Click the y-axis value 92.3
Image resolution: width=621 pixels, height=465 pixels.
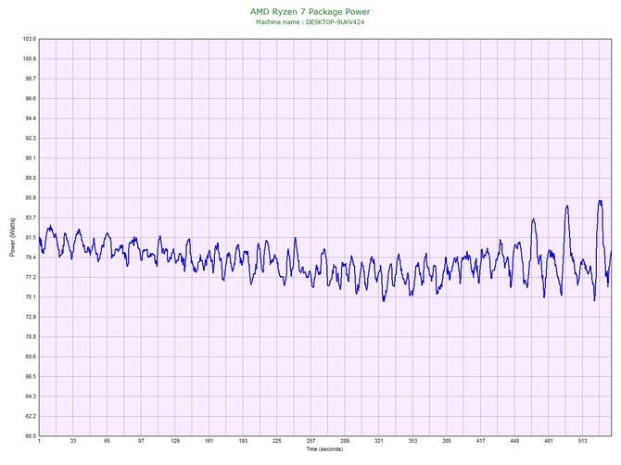pyautogui.click(x=31, y=138)
